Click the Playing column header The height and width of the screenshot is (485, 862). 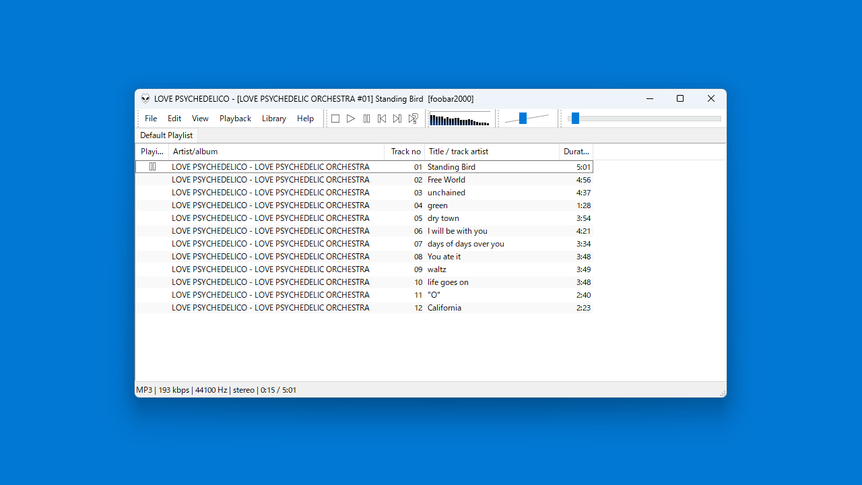click(152, 152)
